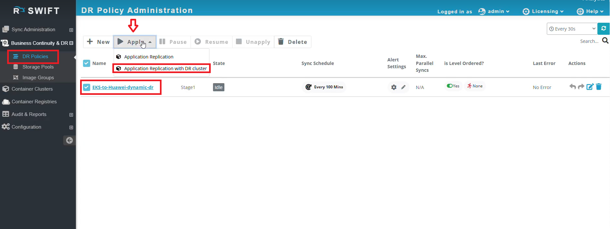
Task: Click the Resume button
Action: pos(212,42)
